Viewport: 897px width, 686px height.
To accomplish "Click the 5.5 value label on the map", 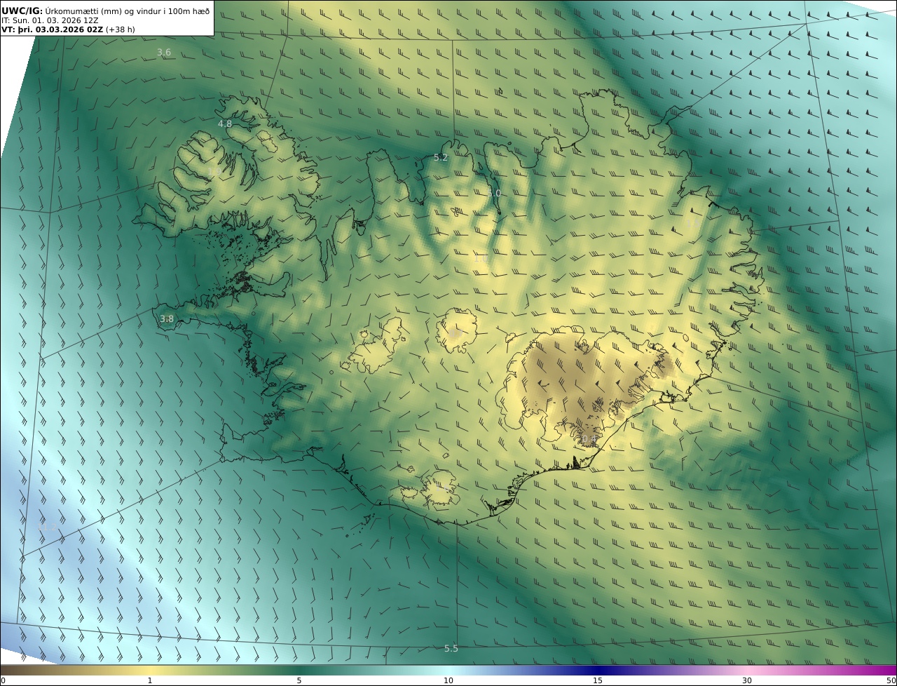I will coord(451,649).
